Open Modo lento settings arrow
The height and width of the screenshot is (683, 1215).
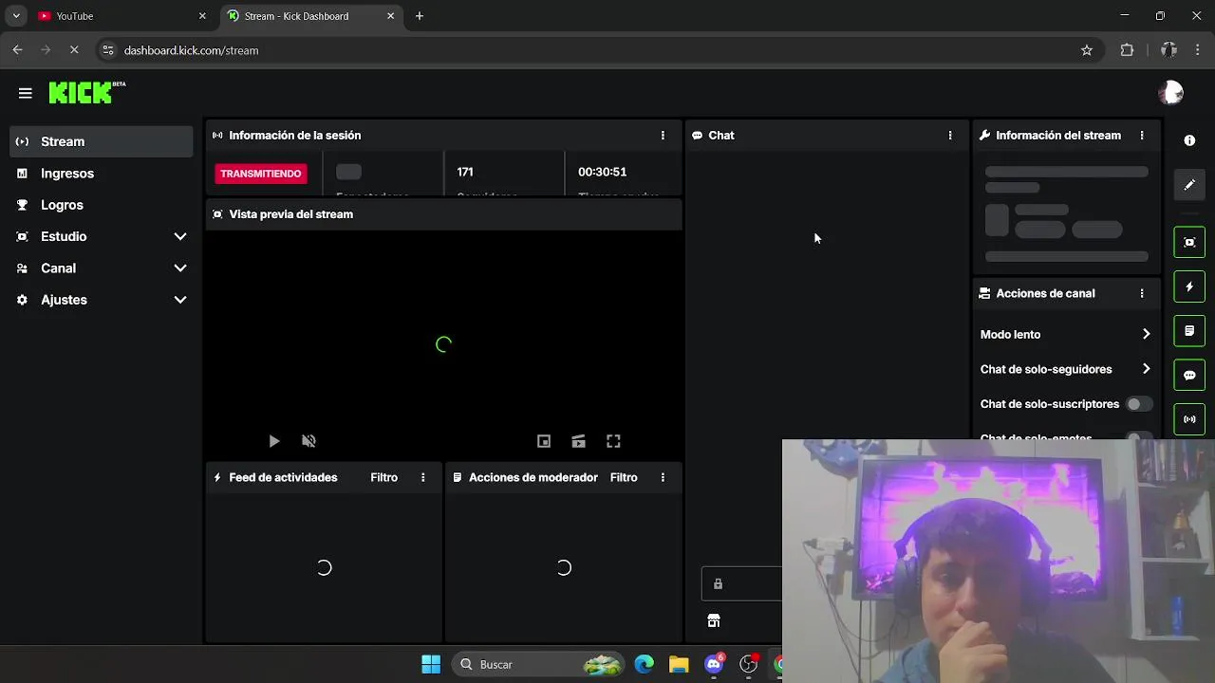click(1146, 335)
